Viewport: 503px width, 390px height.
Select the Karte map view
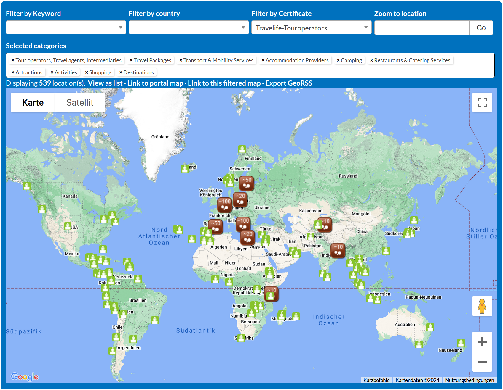(33, 102)
